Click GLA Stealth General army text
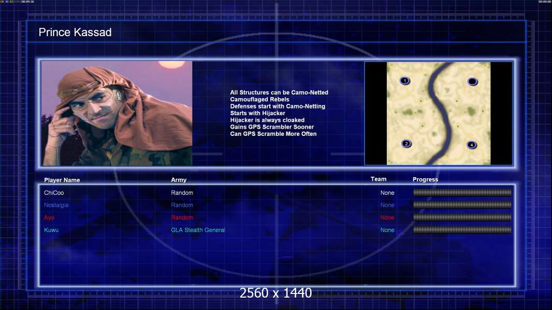This screenshot has height=310, width=552. (198, 230)
